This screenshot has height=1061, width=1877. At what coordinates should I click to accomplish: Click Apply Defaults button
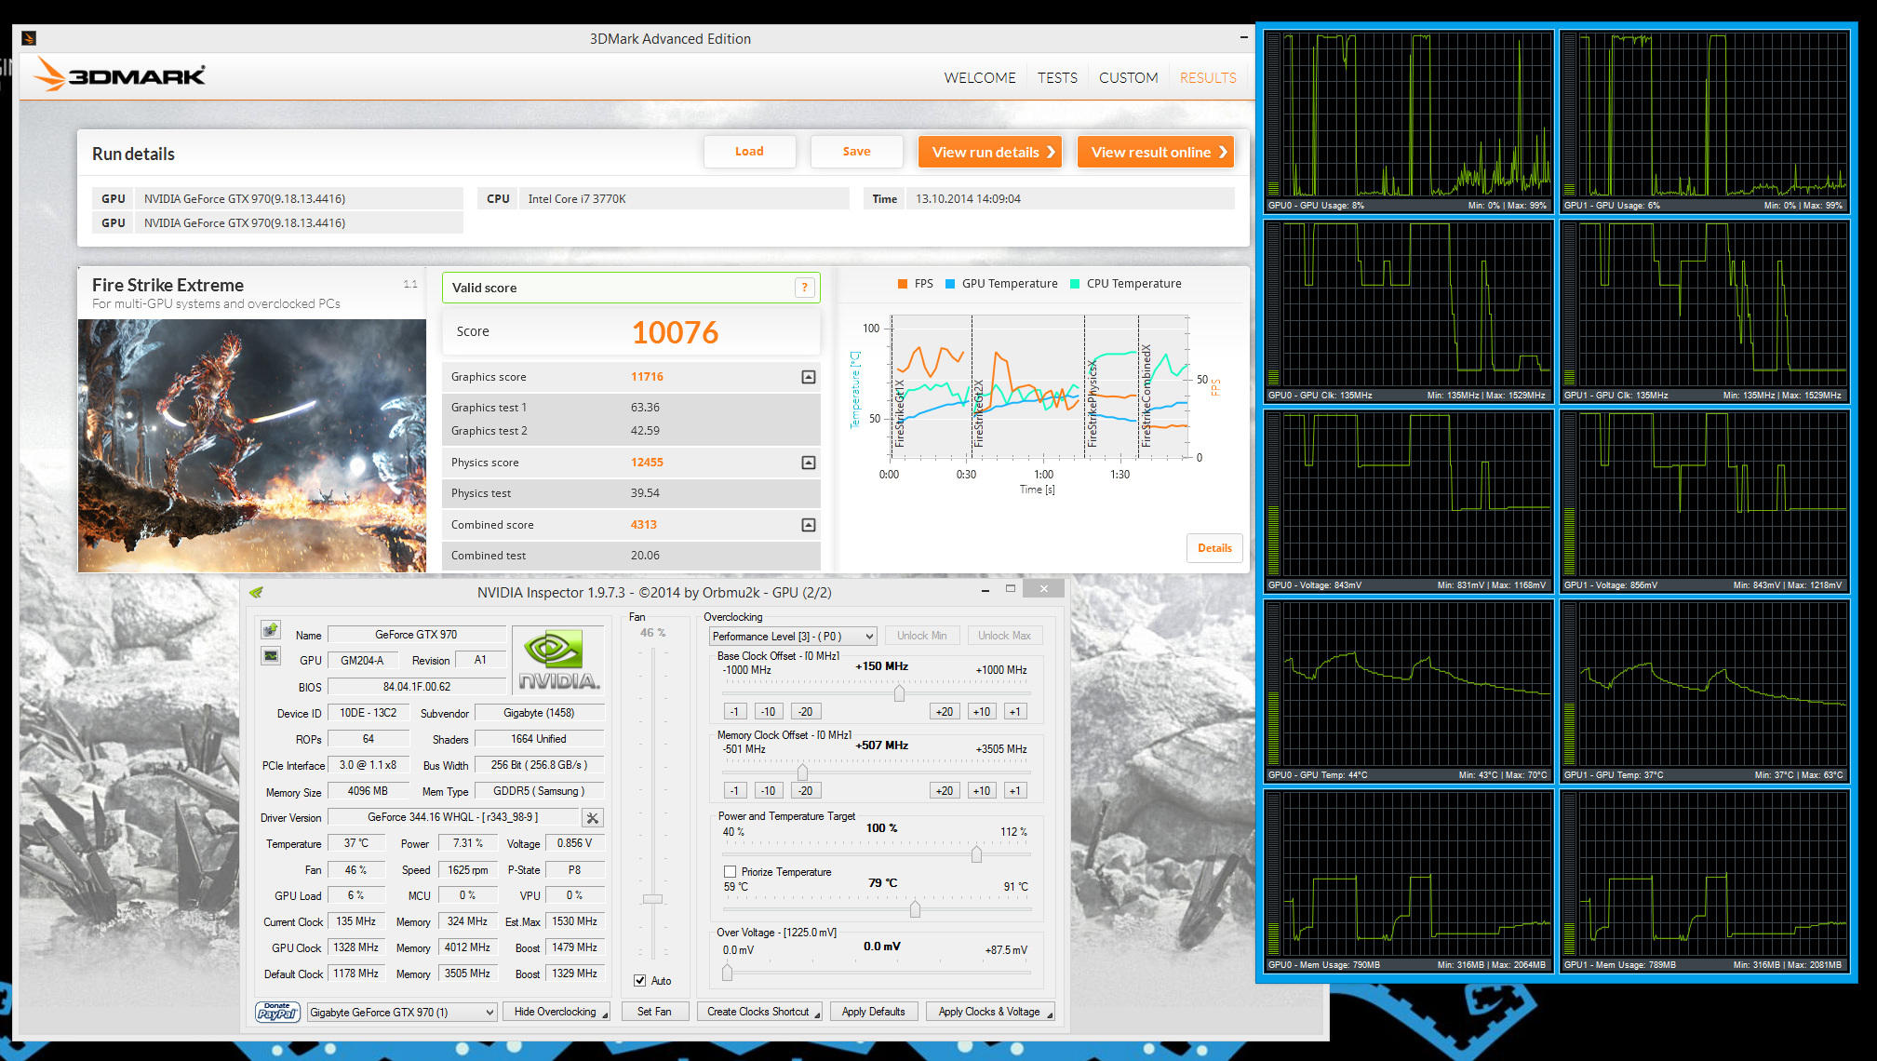click(x=873, y=1012)
